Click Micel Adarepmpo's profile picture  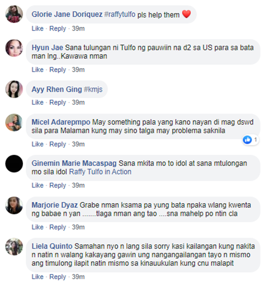pyautogui.click(x=14, y=122)
